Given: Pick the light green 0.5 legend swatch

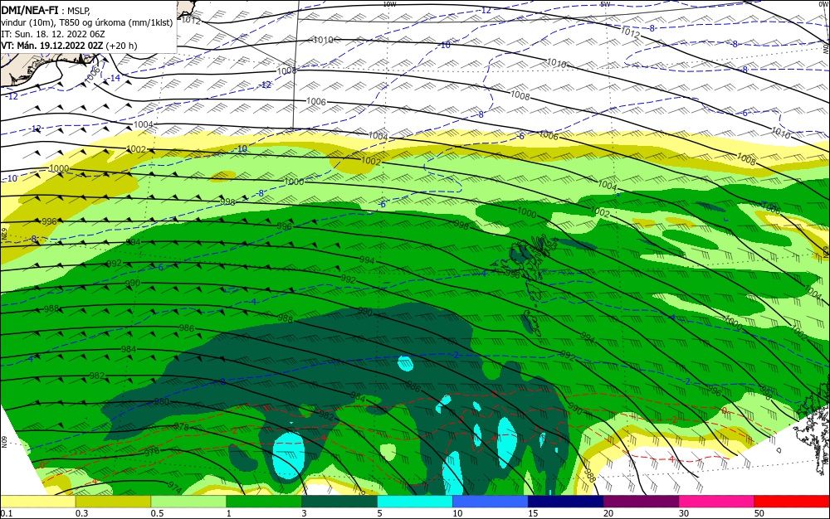Looking at the screenshot, I should pos(188,502).
